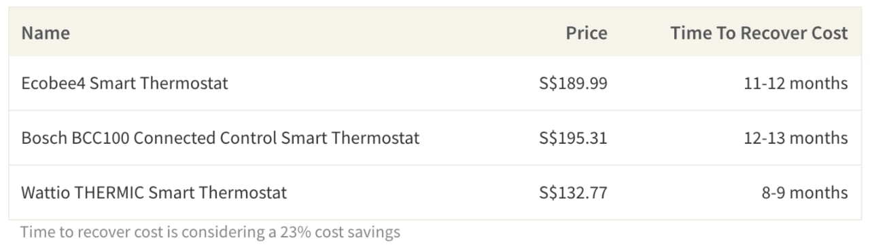The height and width of the screenshot is (251, 870).
Task: Click the 23% cost savings footnote
Action: (x=211, y=233)
